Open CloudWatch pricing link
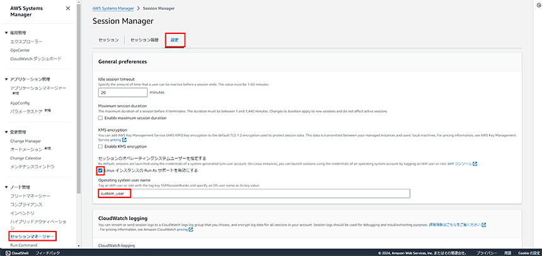This screenshot has width=542, height=256. [182, 229]
